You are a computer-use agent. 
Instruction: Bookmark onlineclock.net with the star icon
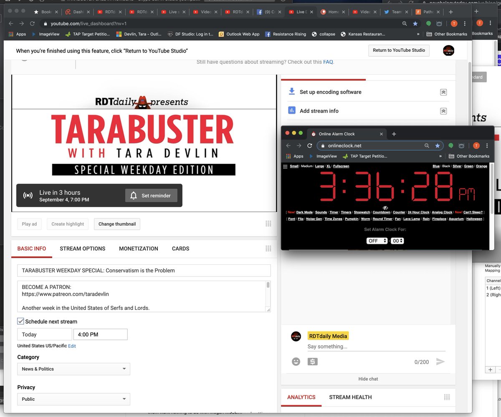[438, 146]
